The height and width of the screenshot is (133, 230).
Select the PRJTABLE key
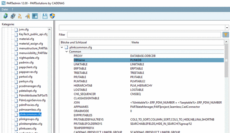tap(80, 77)
